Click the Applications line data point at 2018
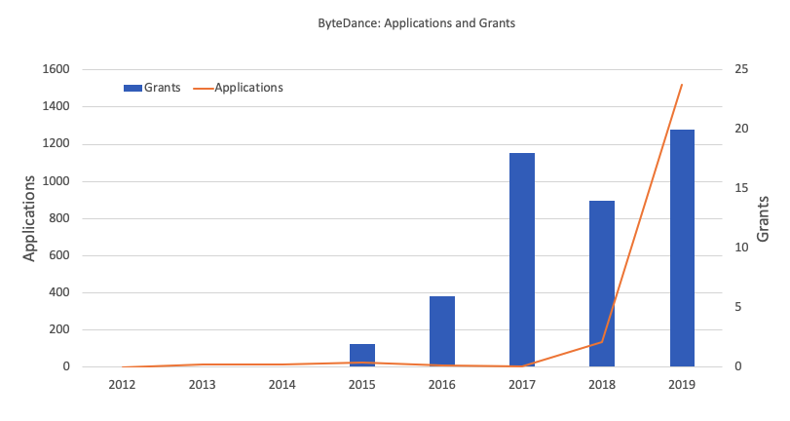 pos(602,342)
